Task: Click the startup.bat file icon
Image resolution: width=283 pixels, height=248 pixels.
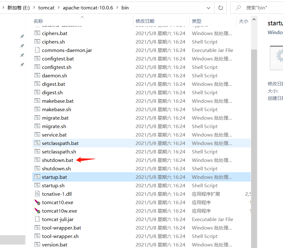Action: coord(37,177)
